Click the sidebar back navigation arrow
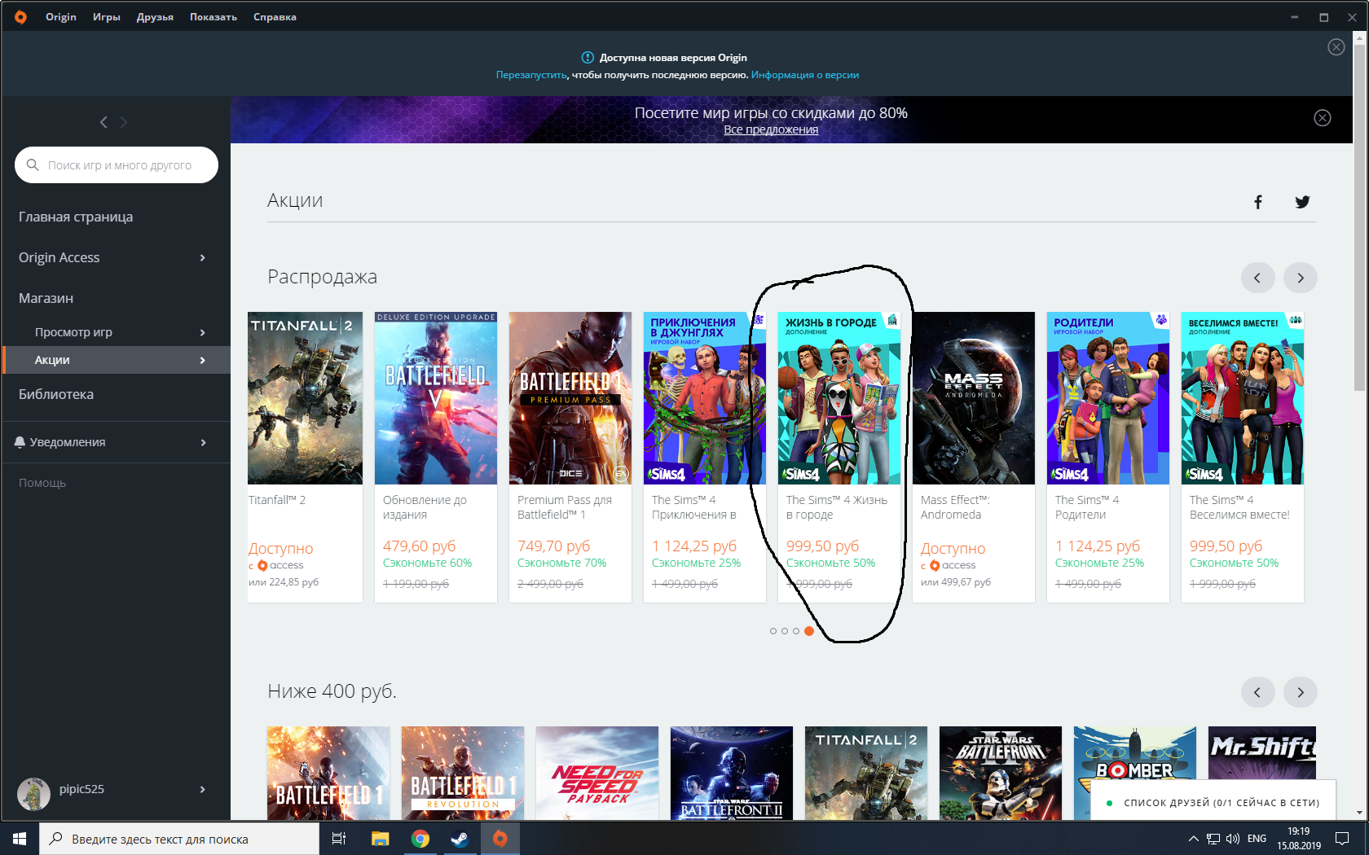 (103, 122)
